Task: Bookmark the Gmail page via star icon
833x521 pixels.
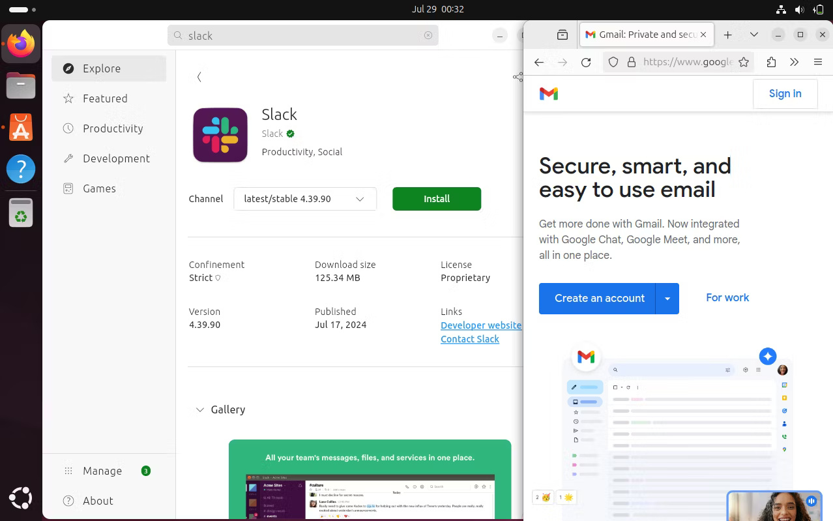Action: [x=744, y=62]
